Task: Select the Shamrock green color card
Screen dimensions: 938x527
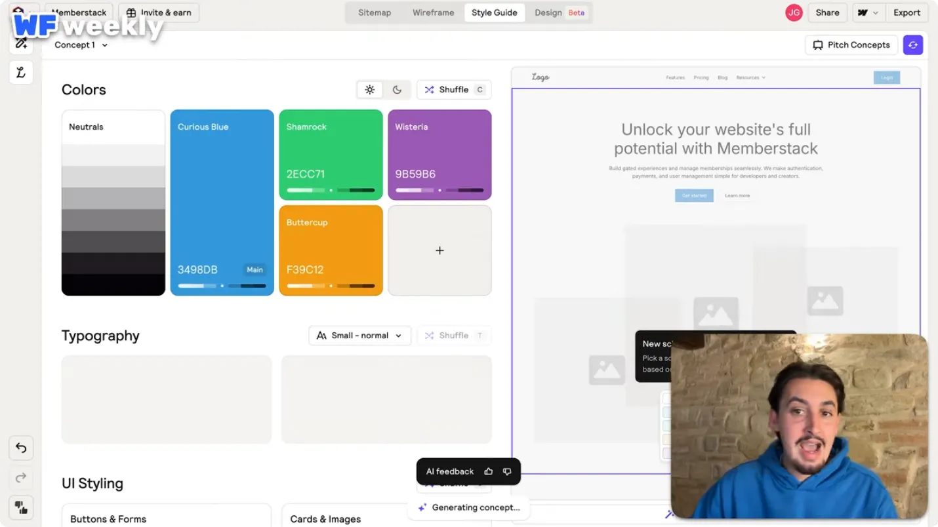Action: pos(331,155)
